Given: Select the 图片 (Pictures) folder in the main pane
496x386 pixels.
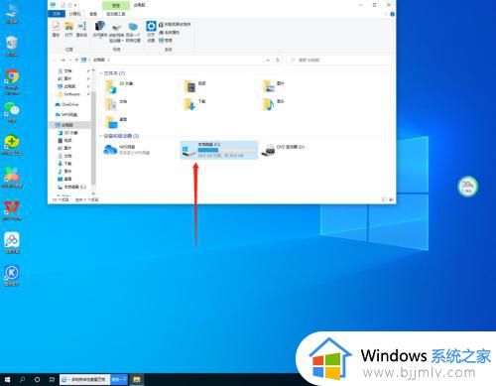Looking at the screenshot, I should pyautogui.click(x=274, y=86).
